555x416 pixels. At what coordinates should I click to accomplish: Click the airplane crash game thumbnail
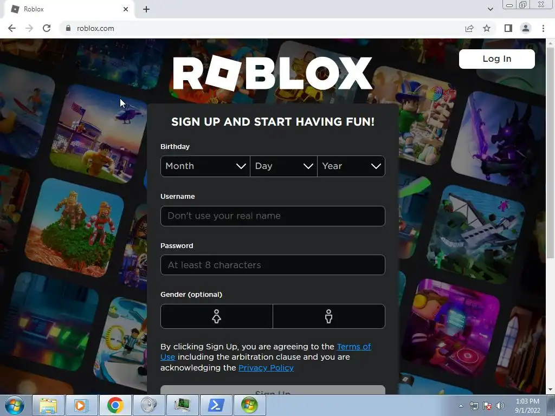point(476,233)
